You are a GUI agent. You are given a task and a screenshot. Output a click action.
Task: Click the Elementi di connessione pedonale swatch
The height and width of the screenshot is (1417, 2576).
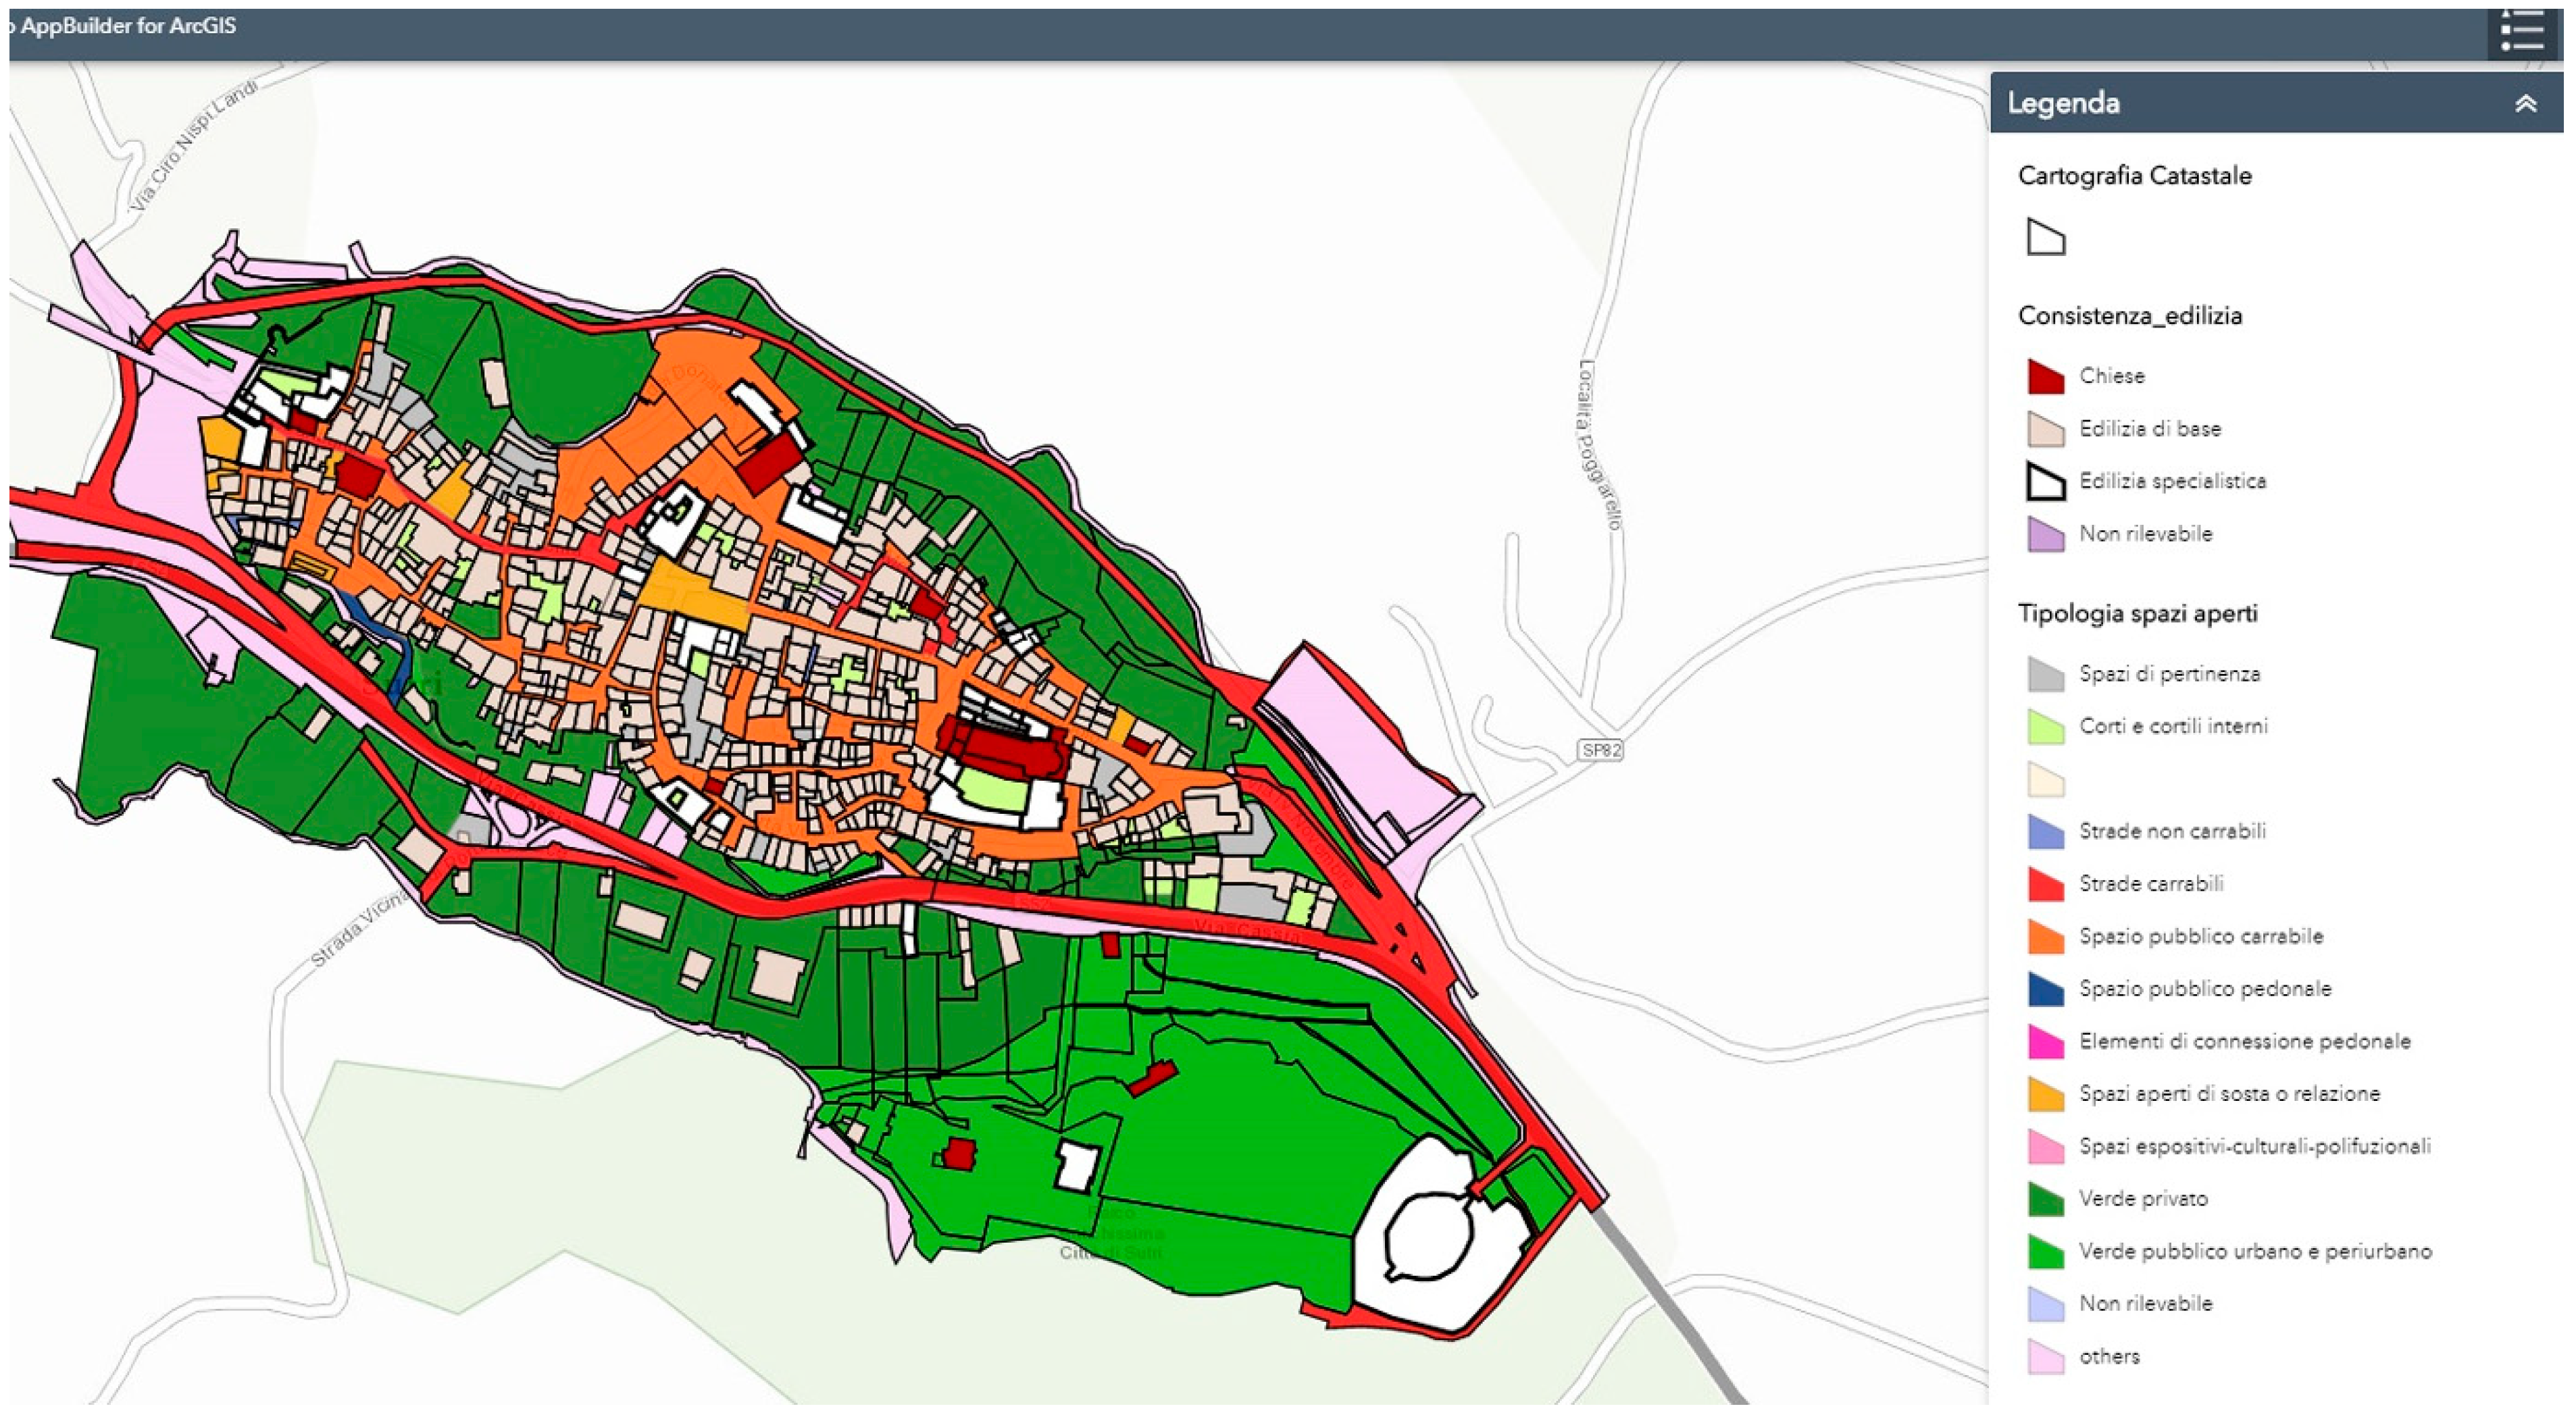tap(2046, 1041)
